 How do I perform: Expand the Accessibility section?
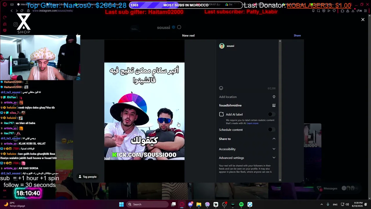point(247,149)
